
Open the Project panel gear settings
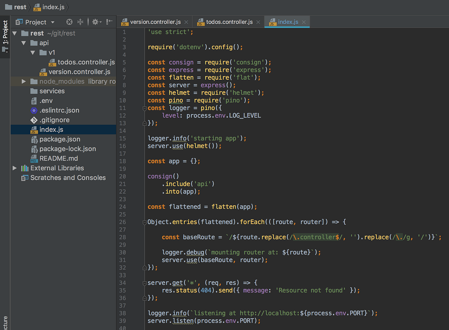(95, 22)
